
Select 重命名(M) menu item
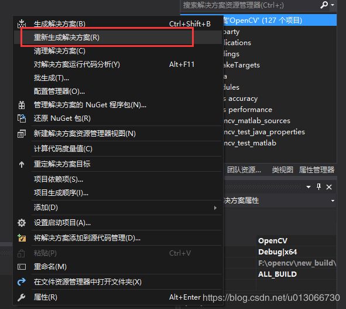[118, 267]
